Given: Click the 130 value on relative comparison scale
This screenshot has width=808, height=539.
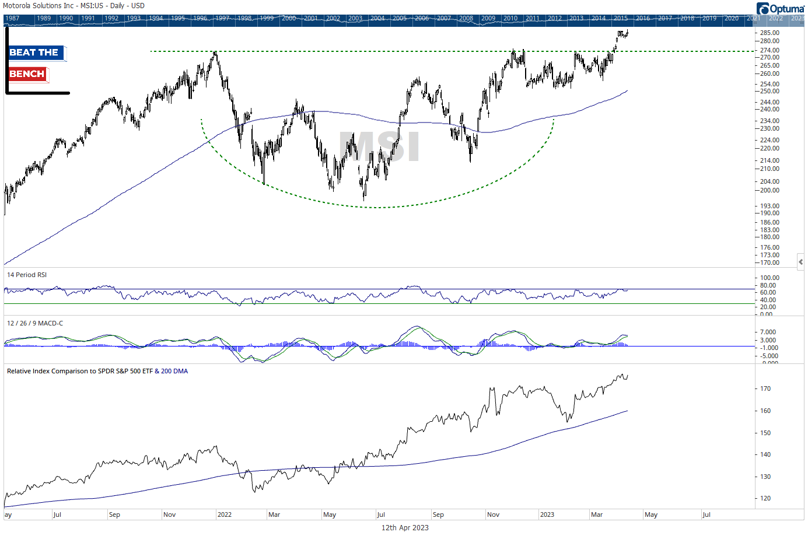Looking at the screenshot, I should click(765, 477).
